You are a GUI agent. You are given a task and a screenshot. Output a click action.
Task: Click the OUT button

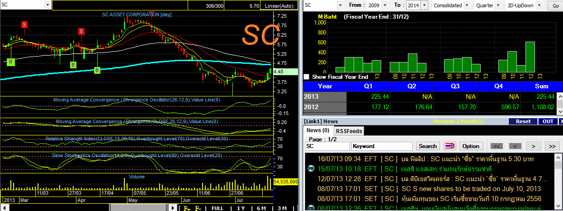pyautogui.click(x=548, y=121)
